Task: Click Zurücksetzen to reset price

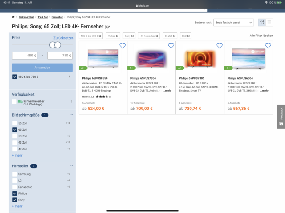Action: [63, 38]
